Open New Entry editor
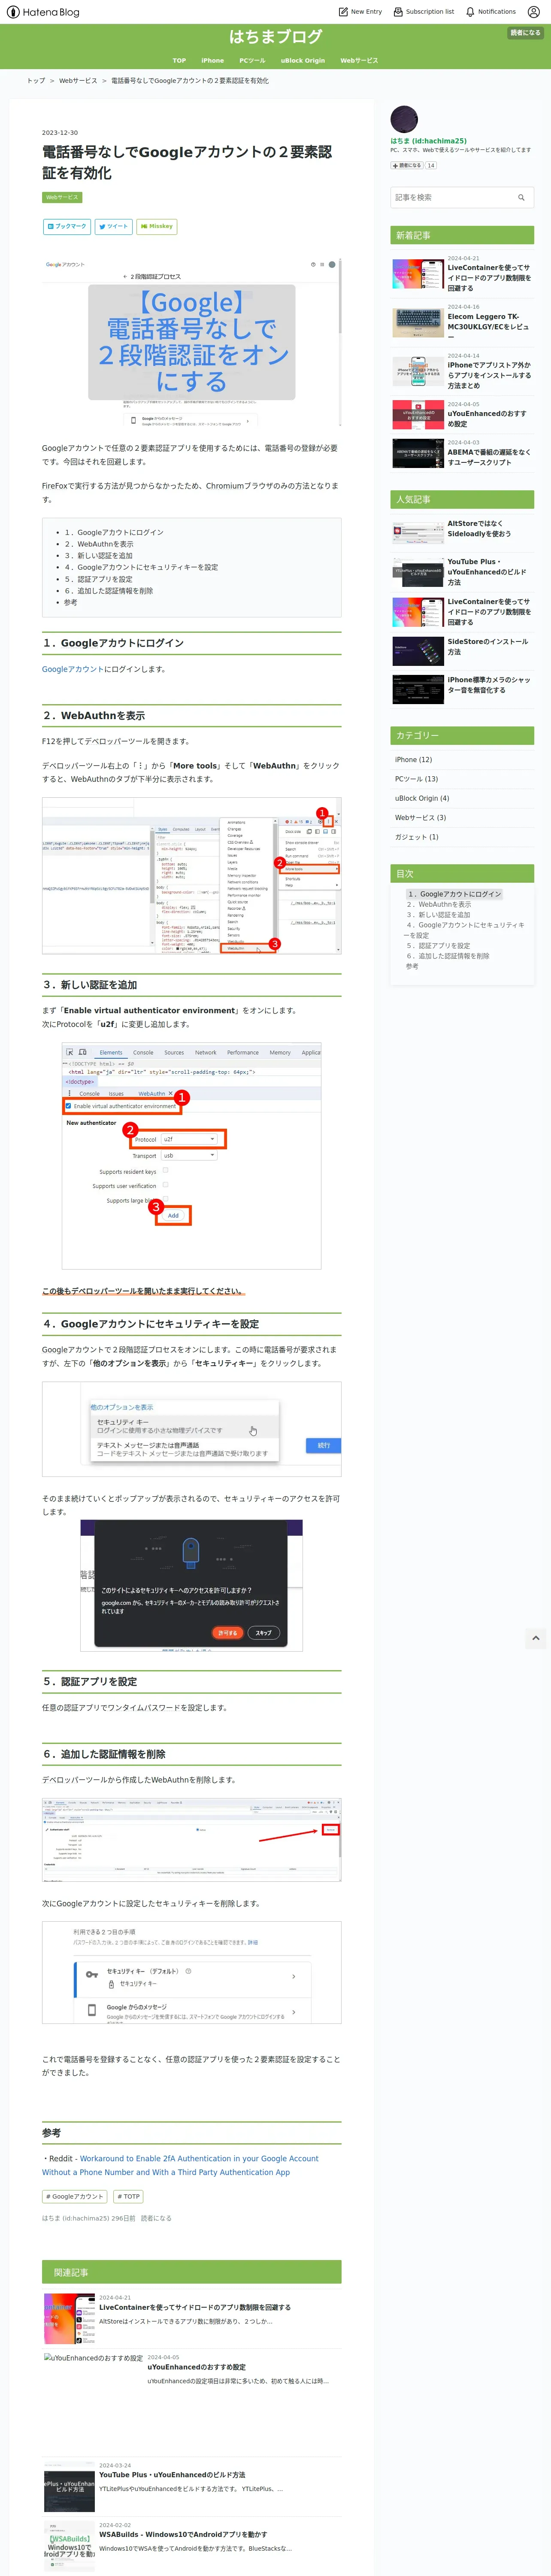Screen dimensions: 551x2576 [360, 12]
